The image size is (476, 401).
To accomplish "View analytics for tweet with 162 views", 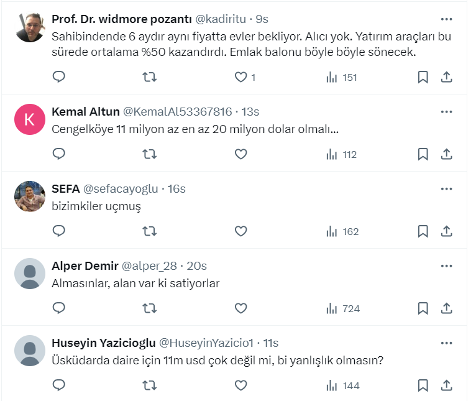I will tap(342, 231).
